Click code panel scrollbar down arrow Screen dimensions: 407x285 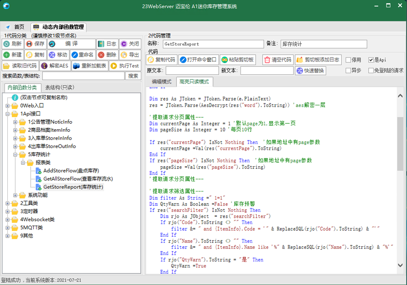pos(400,265)
